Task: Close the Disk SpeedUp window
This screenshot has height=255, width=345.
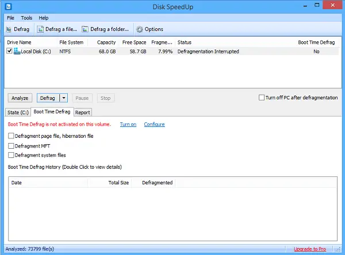Action: pyautogui.click(x=332, y=5)
